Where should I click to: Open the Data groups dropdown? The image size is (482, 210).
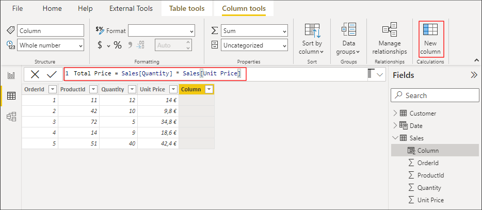click(x=348, y=39)
